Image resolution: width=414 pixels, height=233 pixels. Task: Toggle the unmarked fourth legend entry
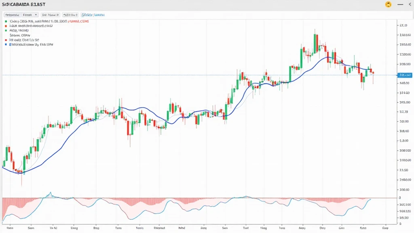pyautogui.click(x=20, y=35)
